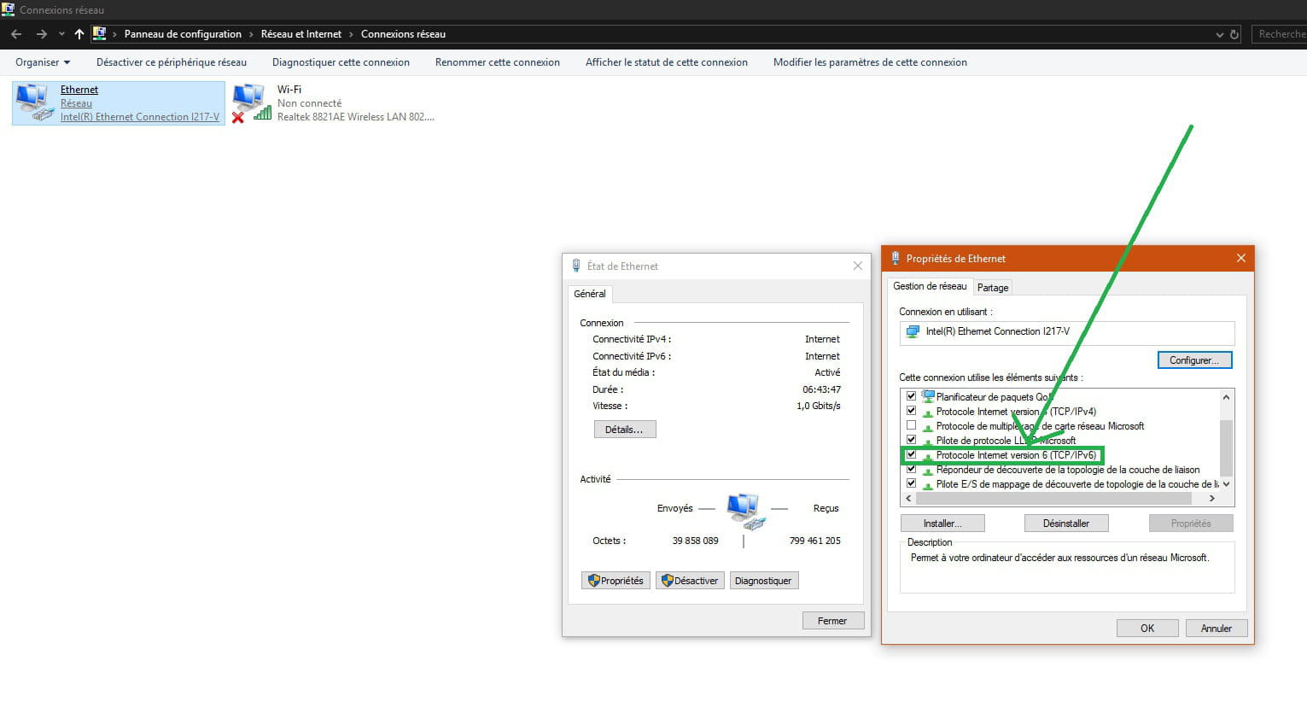The height and width of the screenshot is (702, 1307).
Task: Click Désactiver ce périphérique réseau
Action: (171, 62)
